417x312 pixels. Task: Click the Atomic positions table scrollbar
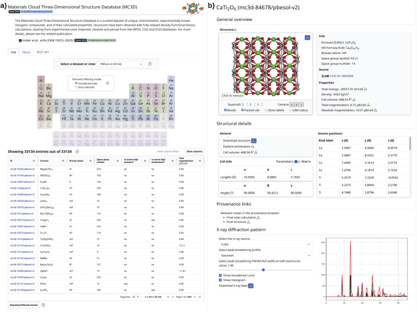410,143
